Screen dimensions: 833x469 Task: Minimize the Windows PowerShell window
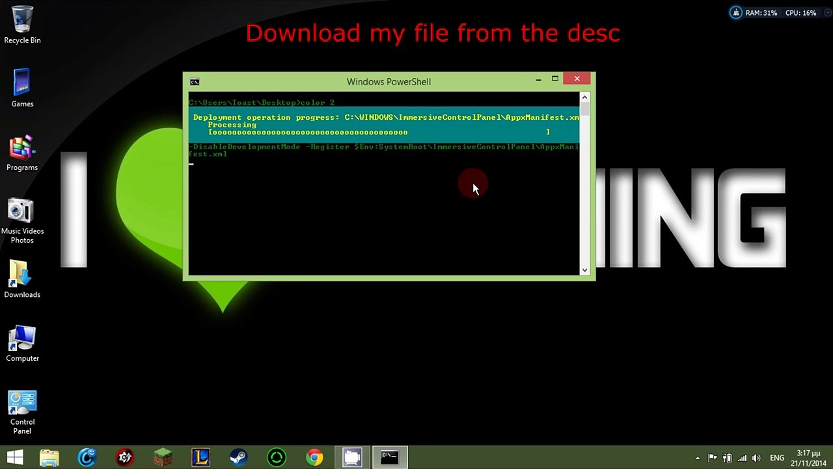538,79
